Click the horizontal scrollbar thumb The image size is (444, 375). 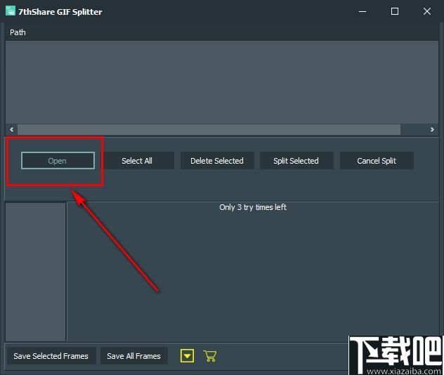(x=209, y=129)
